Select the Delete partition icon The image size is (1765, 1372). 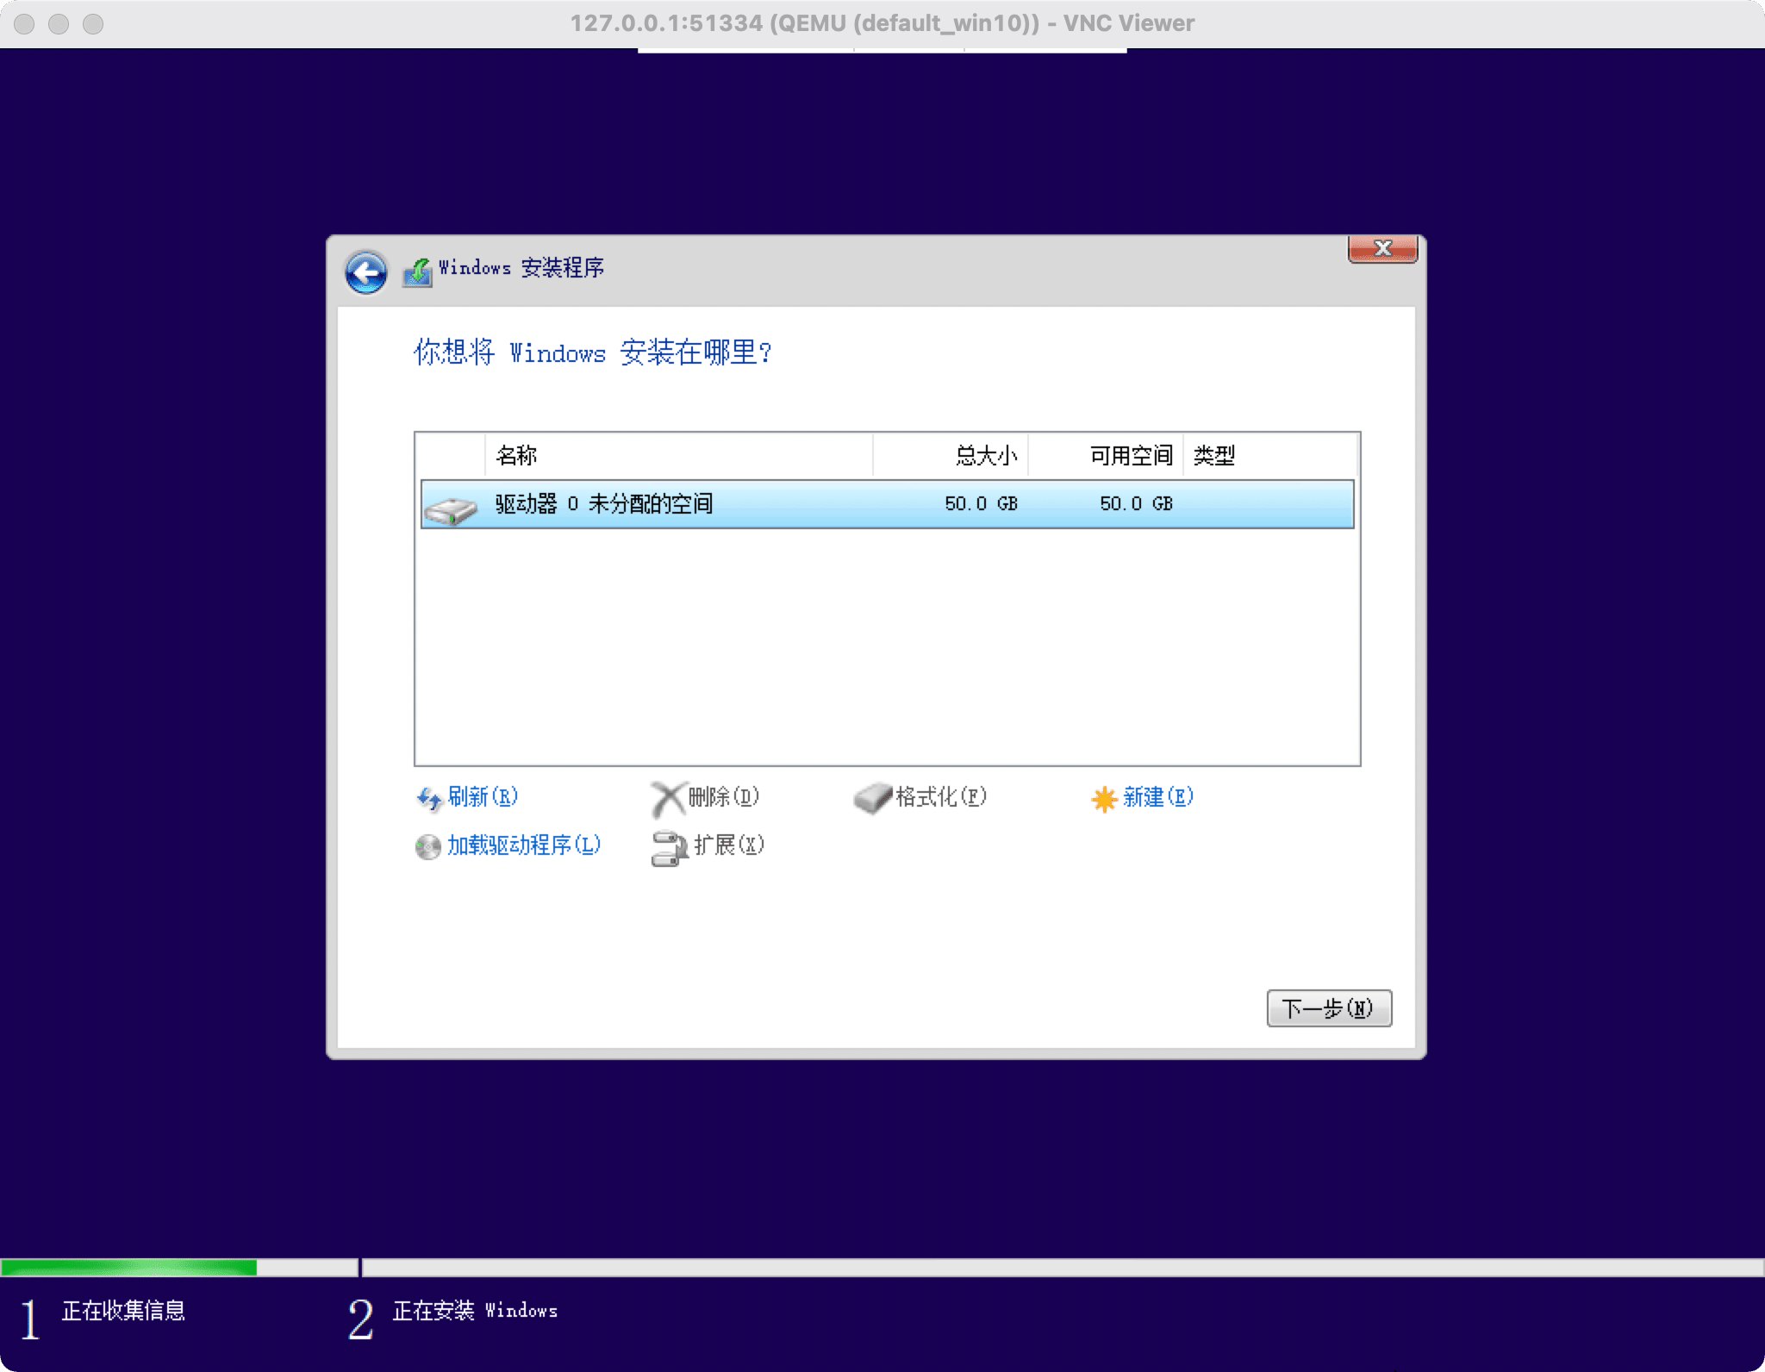click(666, 798)
